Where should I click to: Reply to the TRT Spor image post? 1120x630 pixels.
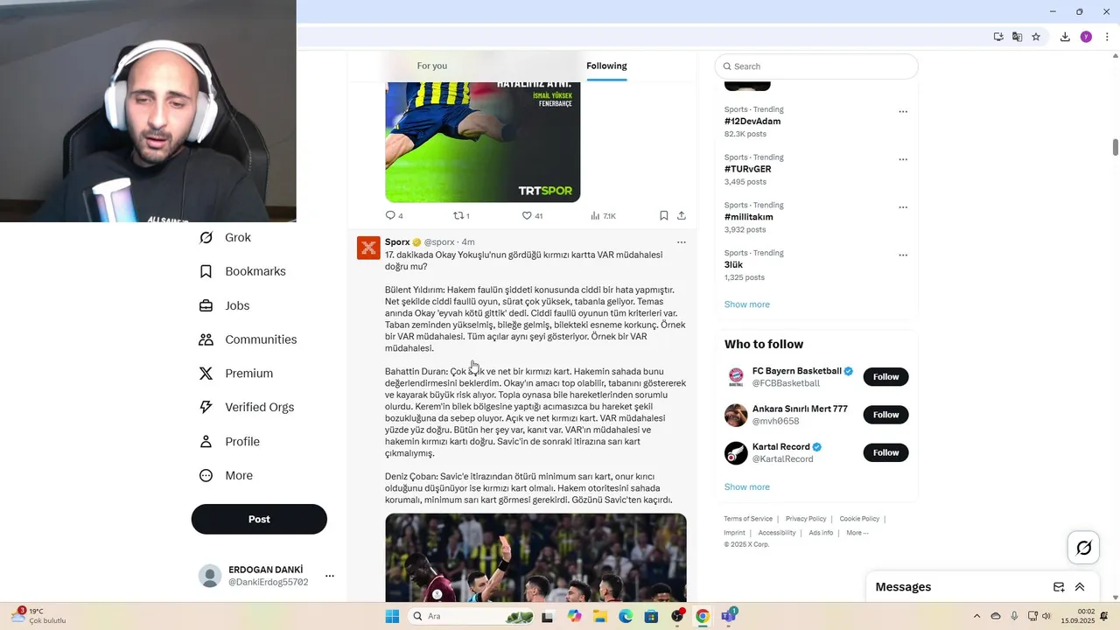click(x=394, y=215)
